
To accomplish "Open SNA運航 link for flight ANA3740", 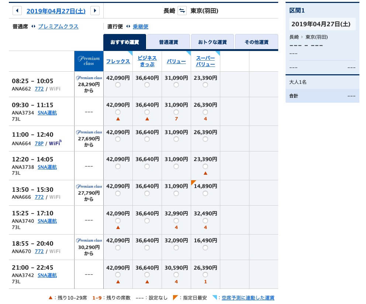I will 47,221.
